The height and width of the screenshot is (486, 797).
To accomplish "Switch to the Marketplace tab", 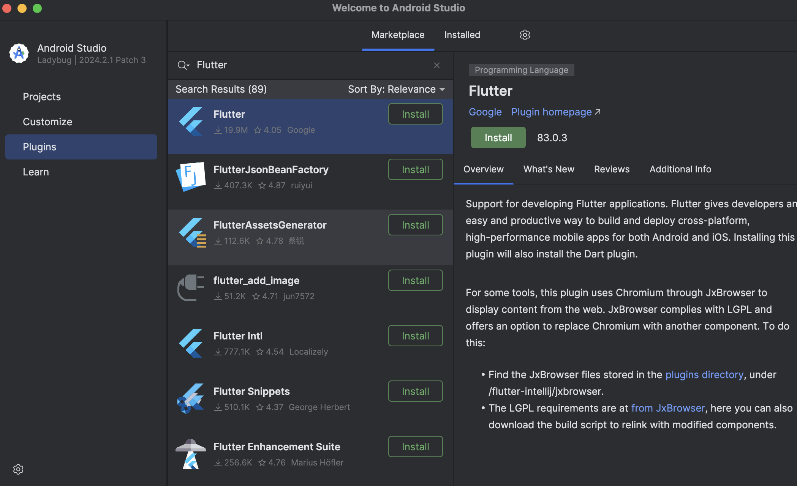I will (398, 35).
